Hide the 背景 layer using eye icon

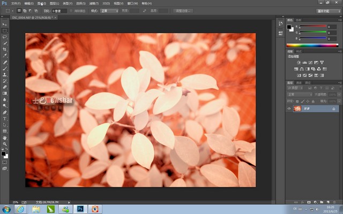point(289,109)
